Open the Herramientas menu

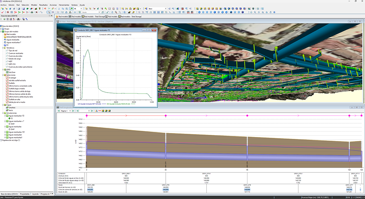[x=64, y=5]
